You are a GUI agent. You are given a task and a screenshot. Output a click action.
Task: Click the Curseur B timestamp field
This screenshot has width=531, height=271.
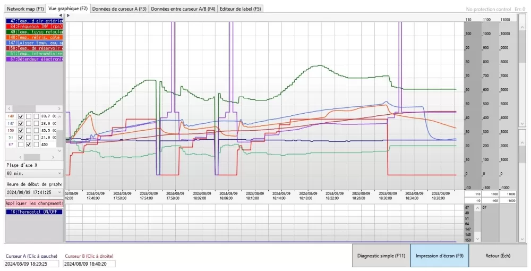pyautogui.click(x=89, y=264)
